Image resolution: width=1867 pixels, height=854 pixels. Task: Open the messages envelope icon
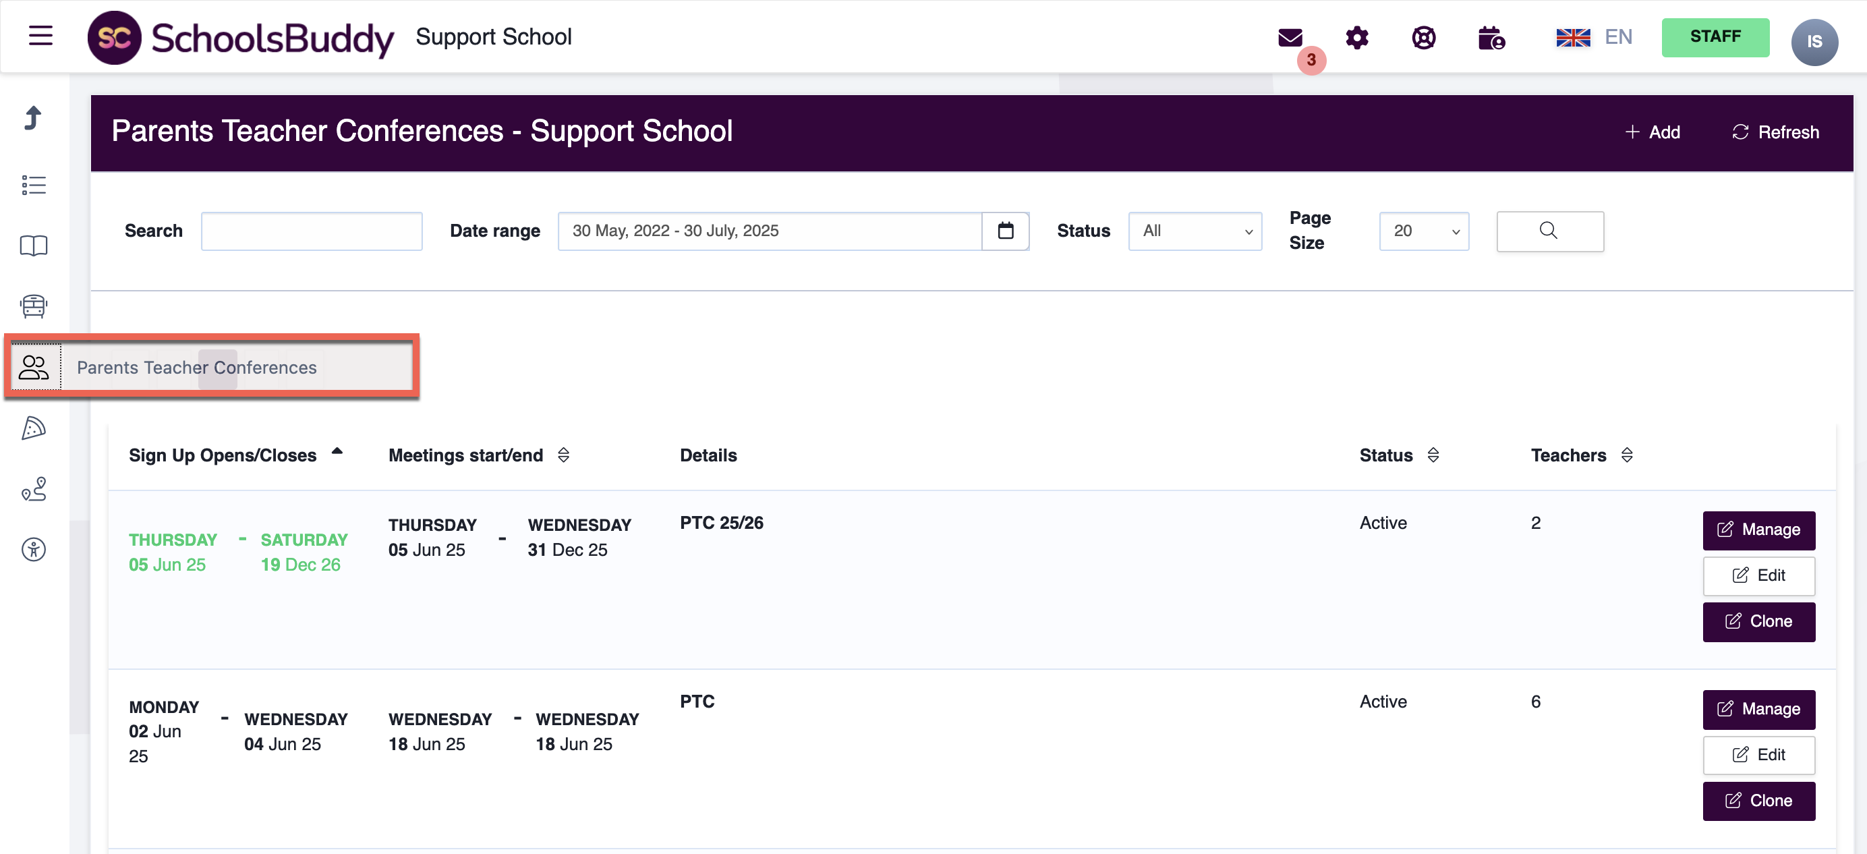pyautogui.click(x=1290, y=37)
